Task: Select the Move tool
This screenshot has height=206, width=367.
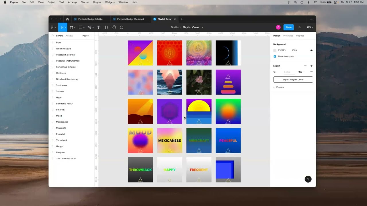Action: (62, 27)
